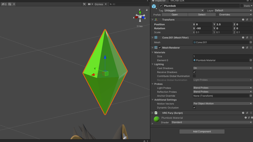Viewport: 253px width, 142px height.
Task: Toggle the scene grid visibility icon
Action: click(10, 4)
